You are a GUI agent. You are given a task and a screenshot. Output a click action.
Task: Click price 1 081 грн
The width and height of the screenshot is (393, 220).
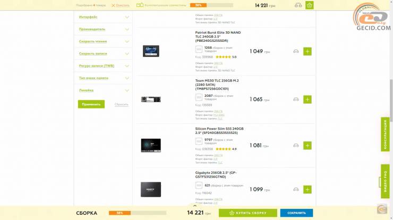[259, 145]
